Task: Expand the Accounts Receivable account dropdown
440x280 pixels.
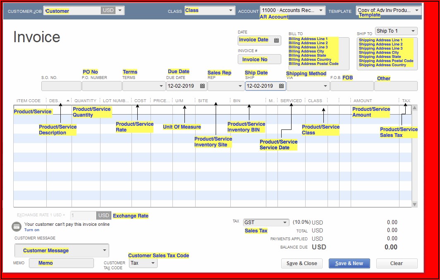Action: pyautogui.click(x=320, y=10)
